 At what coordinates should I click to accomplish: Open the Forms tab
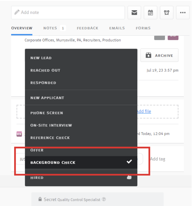pos(143,28)
